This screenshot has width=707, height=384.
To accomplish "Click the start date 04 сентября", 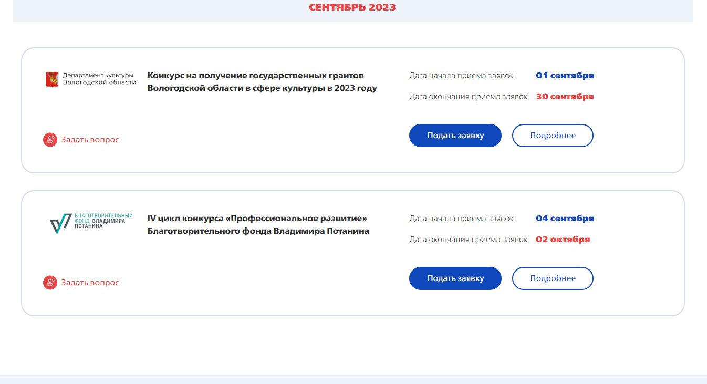I will pos(565,219).
